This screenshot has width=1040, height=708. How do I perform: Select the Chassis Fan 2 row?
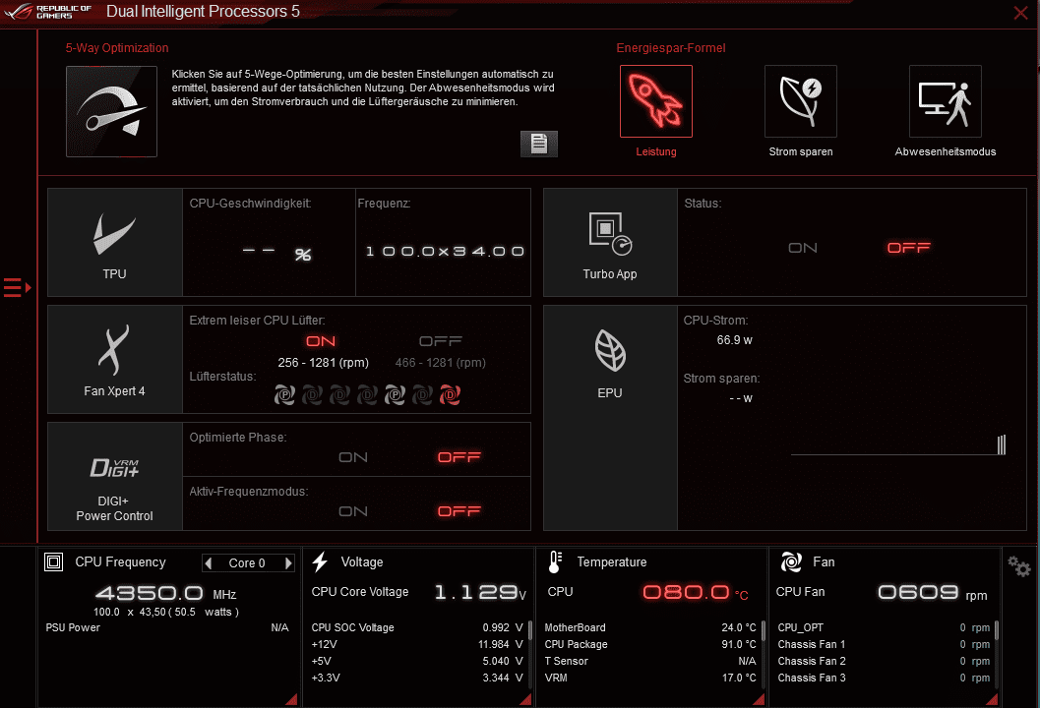[884, 661]
